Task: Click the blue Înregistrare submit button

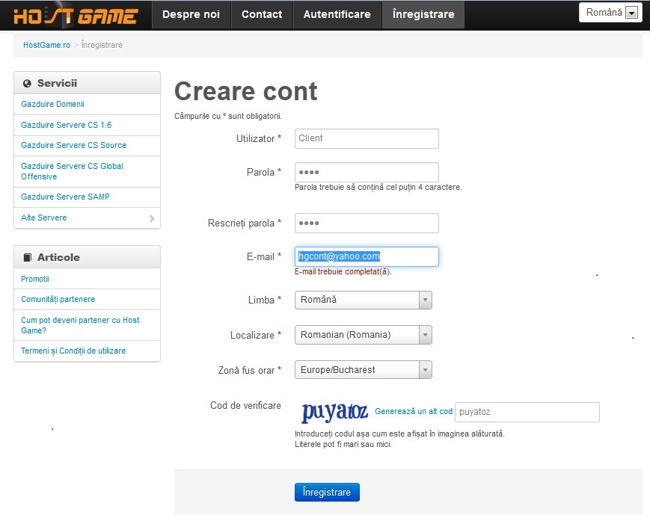Action: tap(327, 492)
